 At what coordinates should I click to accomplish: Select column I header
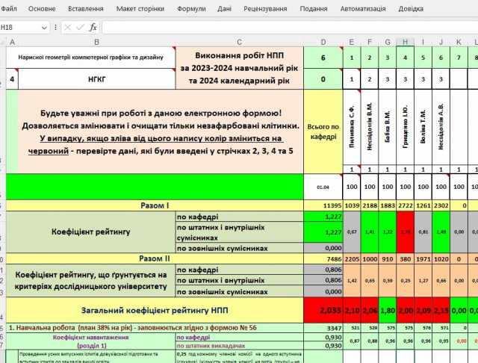(x=423, y=42)
